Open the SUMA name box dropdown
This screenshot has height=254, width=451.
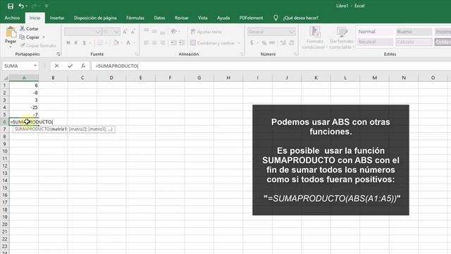click(35, 66)
